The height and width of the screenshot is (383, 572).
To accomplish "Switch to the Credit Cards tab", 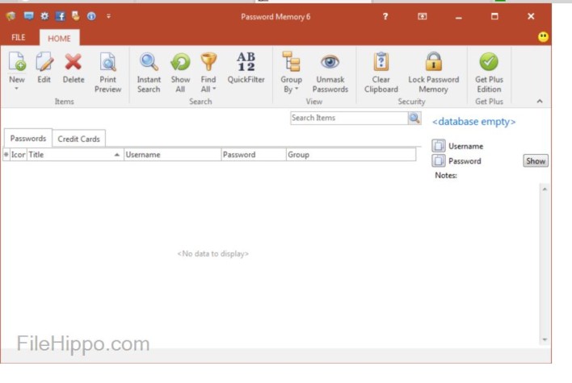I will 79,139.
